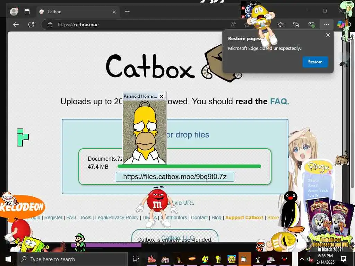The width and height of the screenshot is (355, 266).
Task: Select the files.catbox.moe/9bq9t0.7z link field
Action: click(x=175, y=177)
